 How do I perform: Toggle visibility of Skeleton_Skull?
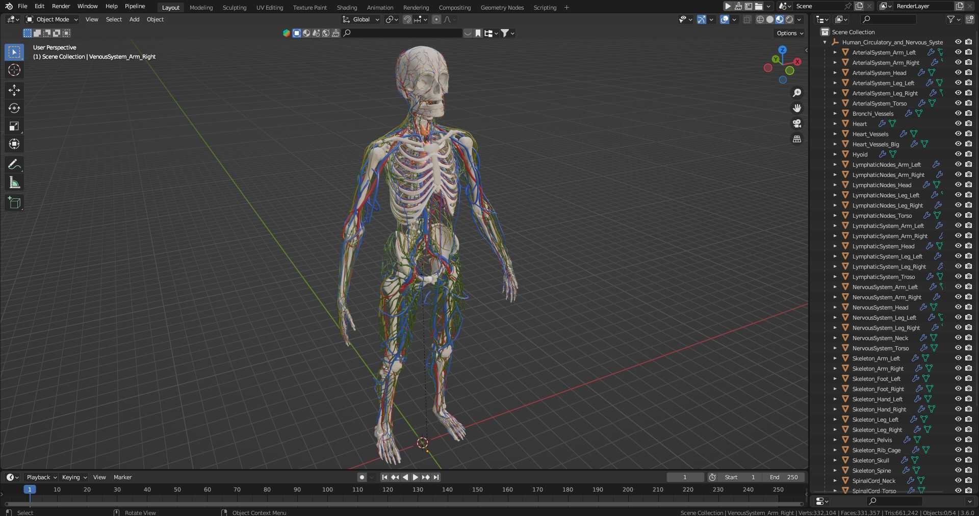(x=958, y=460)
